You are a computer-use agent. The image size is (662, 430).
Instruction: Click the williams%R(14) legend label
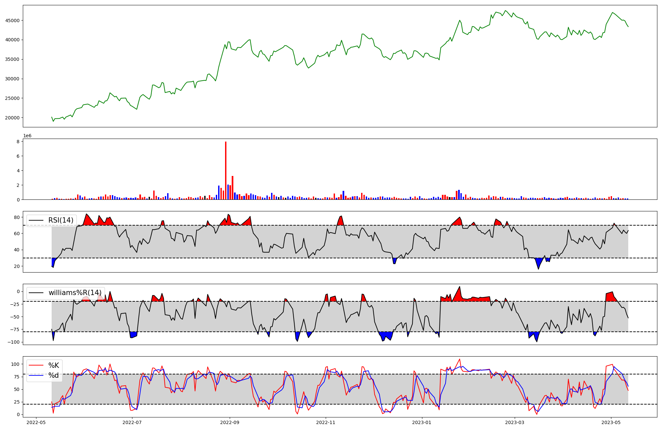(x=75, y=293)
